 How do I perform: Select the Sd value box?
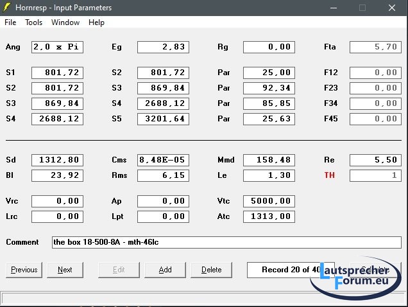[x=57, y=160]
